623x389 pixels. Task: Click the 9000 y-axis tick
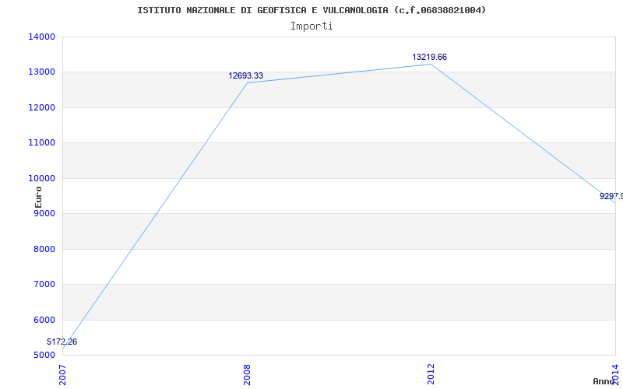(44, 214)
